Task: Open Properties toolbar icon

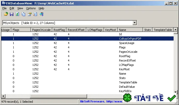Action: tap(29, 14)
